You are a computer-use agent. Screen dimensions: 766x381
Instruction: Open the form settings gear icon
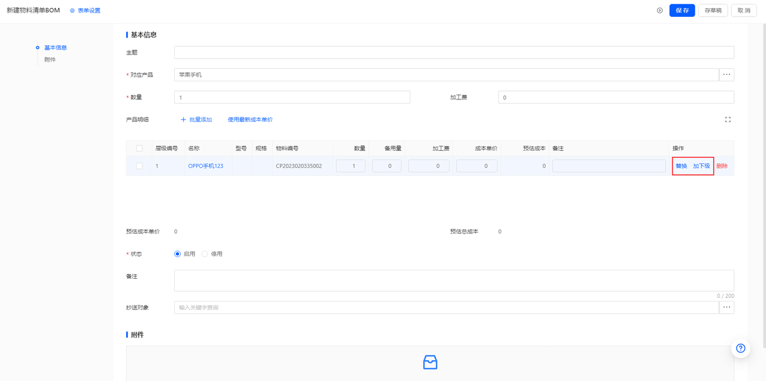[x=72, y=11]
